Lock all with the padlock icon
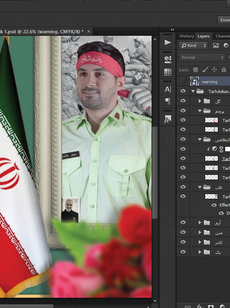The width and height of the screenshot is (230, 308). click(x=224, y=69)
